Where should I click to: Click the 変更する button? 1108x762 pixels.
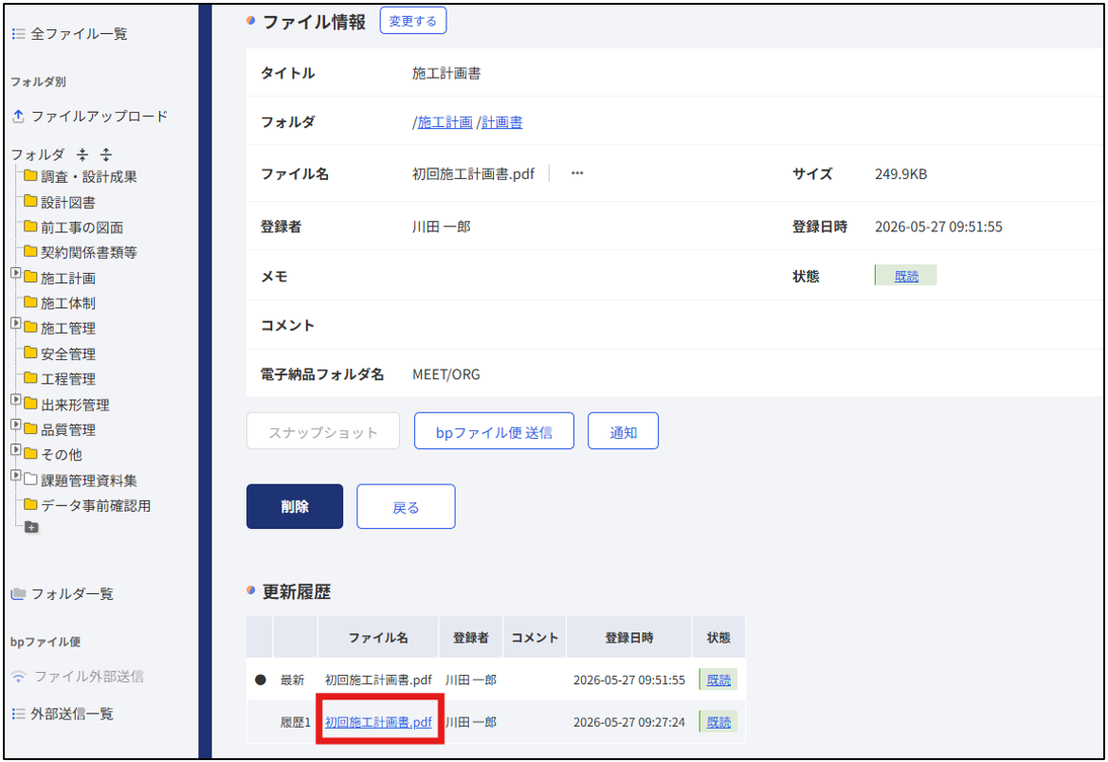click(x=413, y=21)
